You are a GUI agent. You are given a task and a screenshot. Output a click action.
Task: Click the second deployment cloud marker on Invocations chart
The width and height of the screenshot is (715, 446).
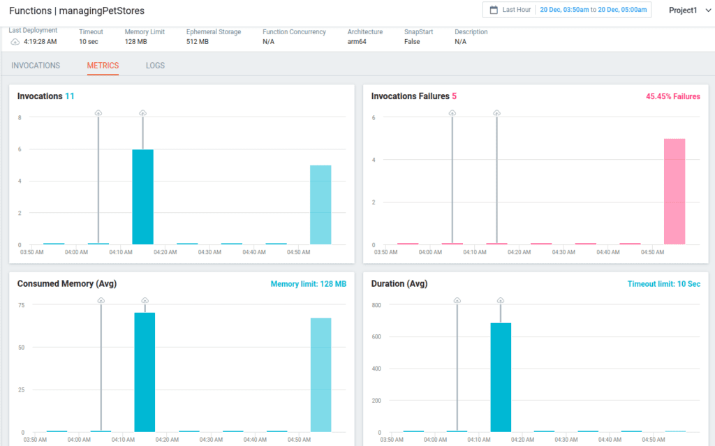click(x=144, y=112)
